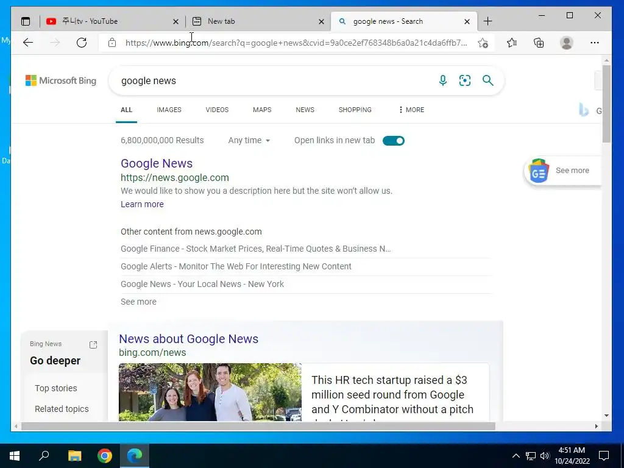Open the Favorites list icon
Screen dimensions: 624x468
coord(512,43)
